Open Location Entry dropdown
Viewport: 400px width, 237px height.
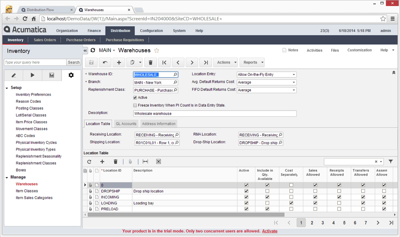coord(294,74)
